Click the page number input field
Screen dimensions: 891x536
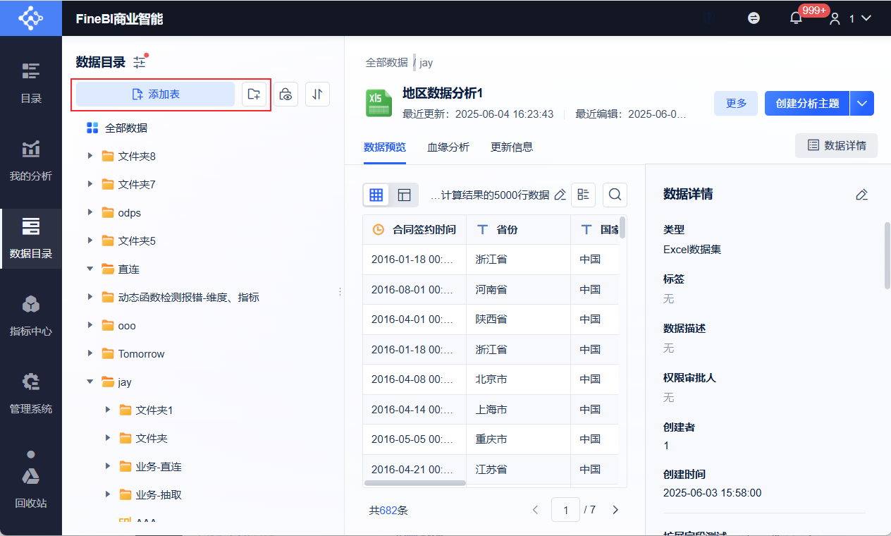(565, 509)
